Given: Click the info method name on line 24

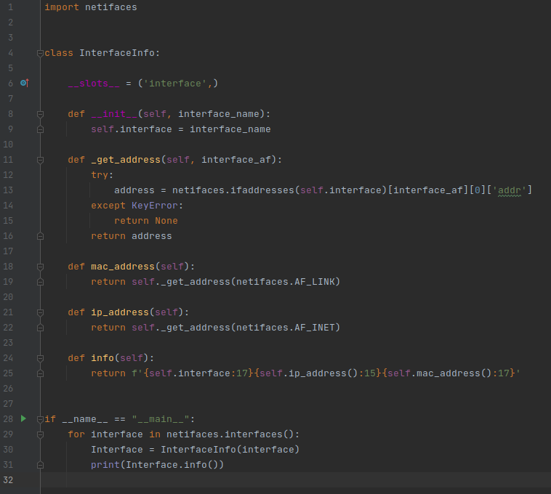Looking at the screenshot, I should tap(102, 357).
